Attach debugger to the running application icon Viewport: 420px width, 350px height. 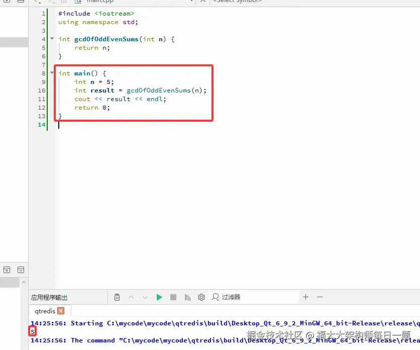click(187, 297)
